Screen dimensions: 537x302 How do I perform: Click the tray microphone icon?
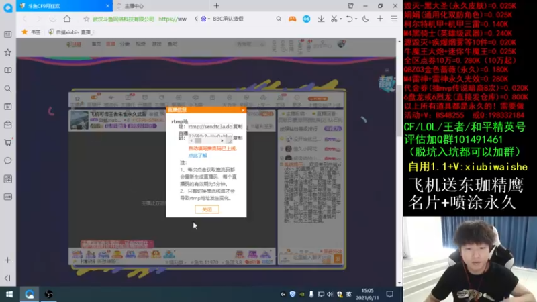pos(311,294)
